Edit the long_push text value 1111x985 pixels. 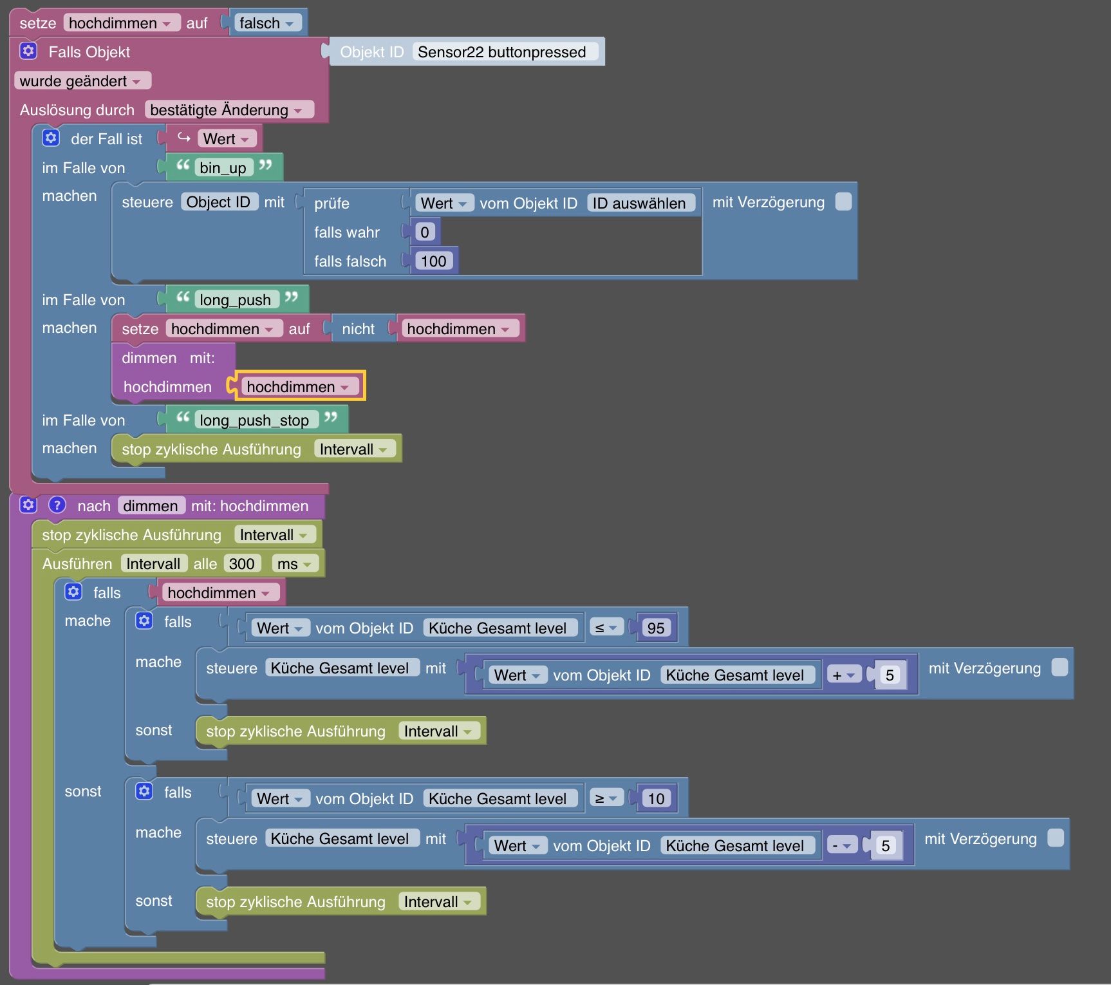[236, 300]
